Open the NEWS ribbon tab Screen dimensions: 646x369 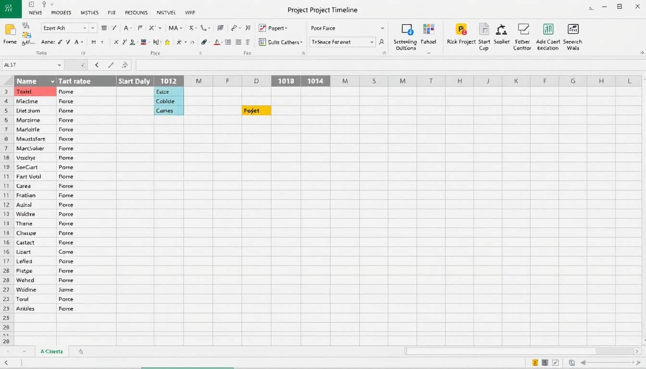pos(35,12)
